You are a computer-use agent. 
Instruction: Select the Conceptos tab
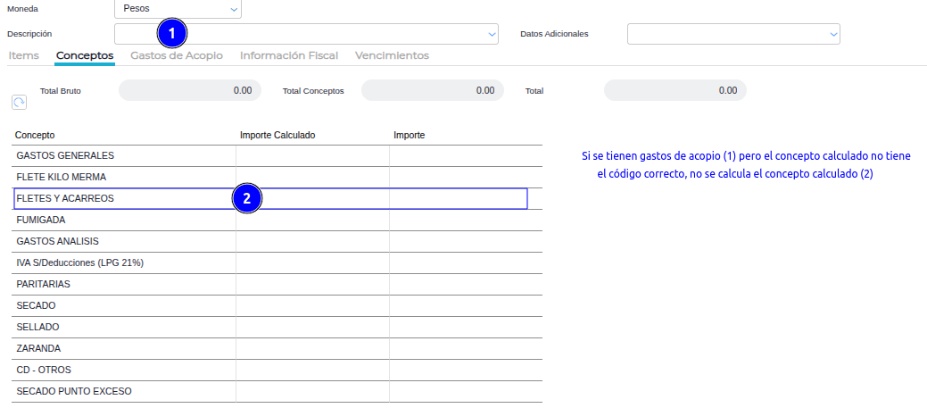85,55
